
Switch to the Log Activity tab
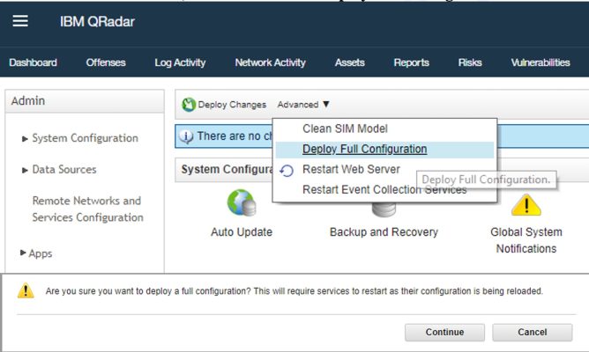pos(180,62)
